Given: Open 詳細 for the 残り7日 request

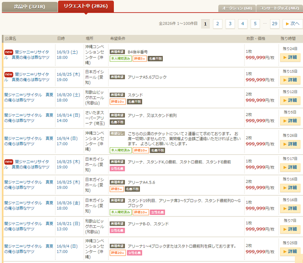Looking at the screenshot, I should (290, 229).
